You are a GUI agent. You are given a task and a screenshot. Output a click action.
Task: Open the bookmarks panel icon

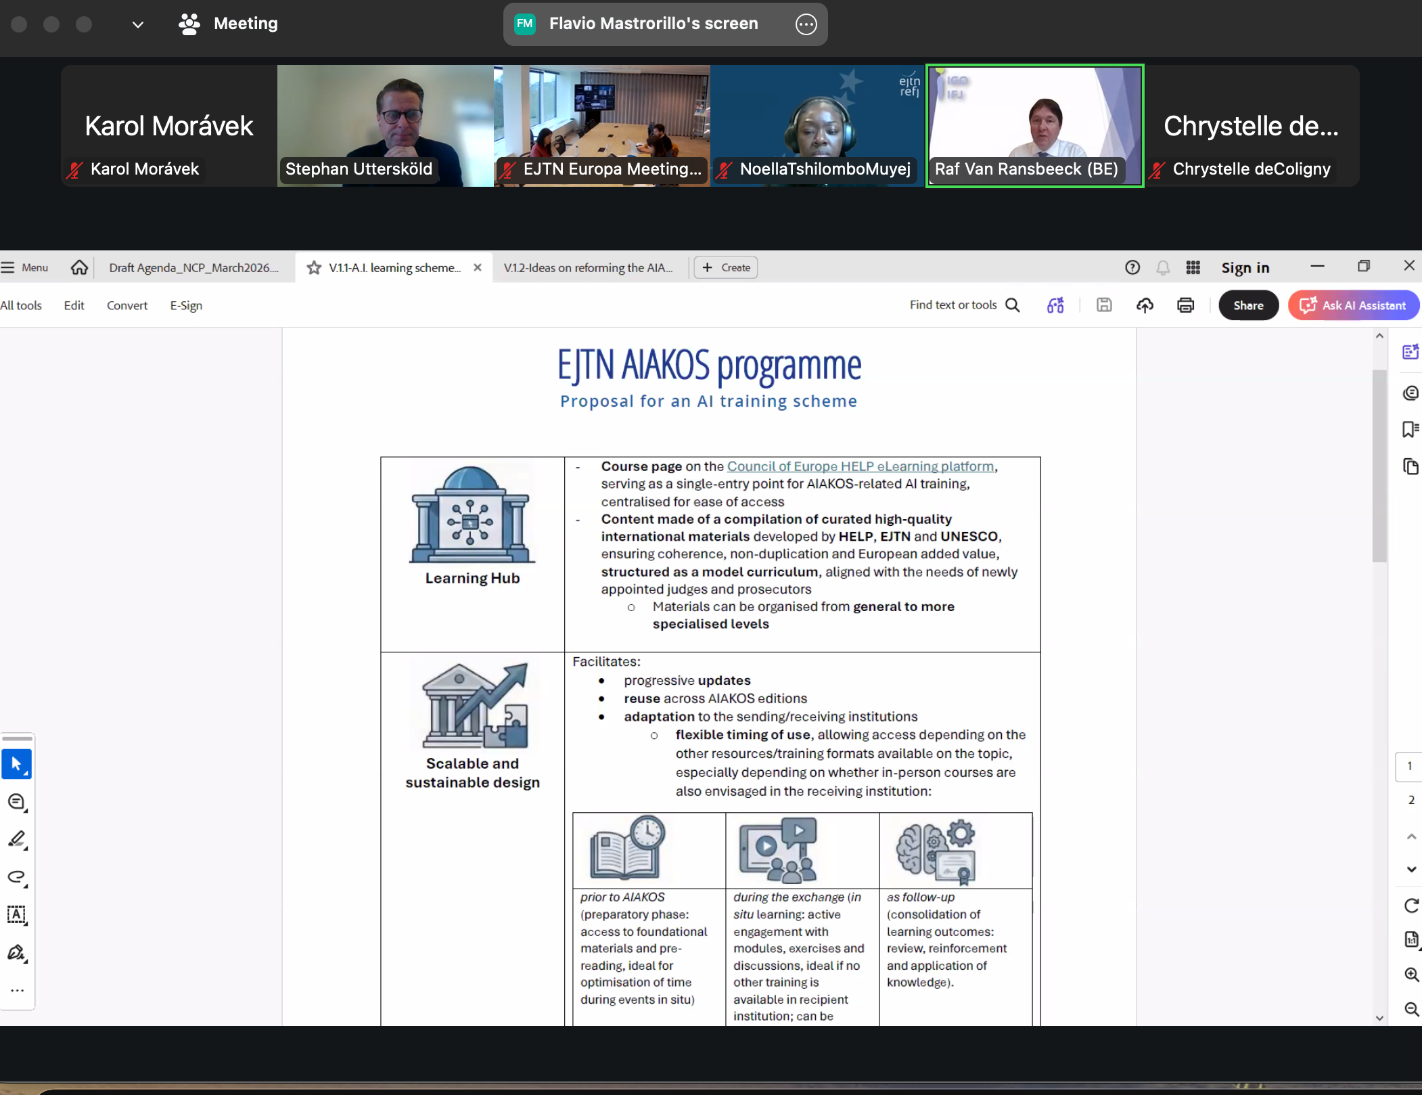[1410, 429]
